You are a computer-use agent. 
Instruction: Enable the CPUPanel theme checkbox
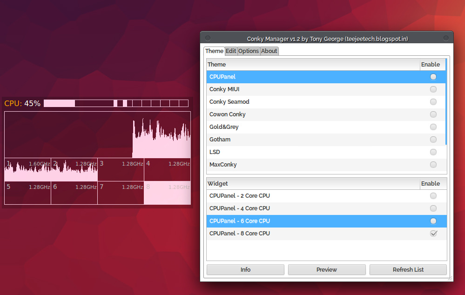click(x=433, y=77)
